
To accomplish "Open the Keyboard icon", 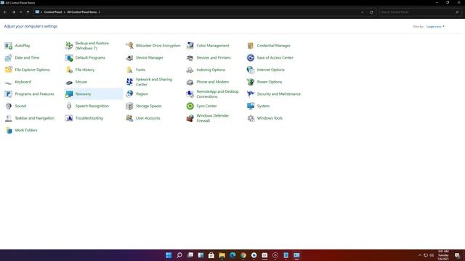I will pyautogui.click(x=9, y=82).
